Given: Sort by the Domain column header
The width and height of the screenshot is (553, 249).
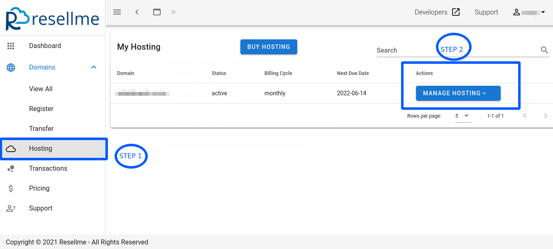Looking at the screenshot, I should point(125,73).
